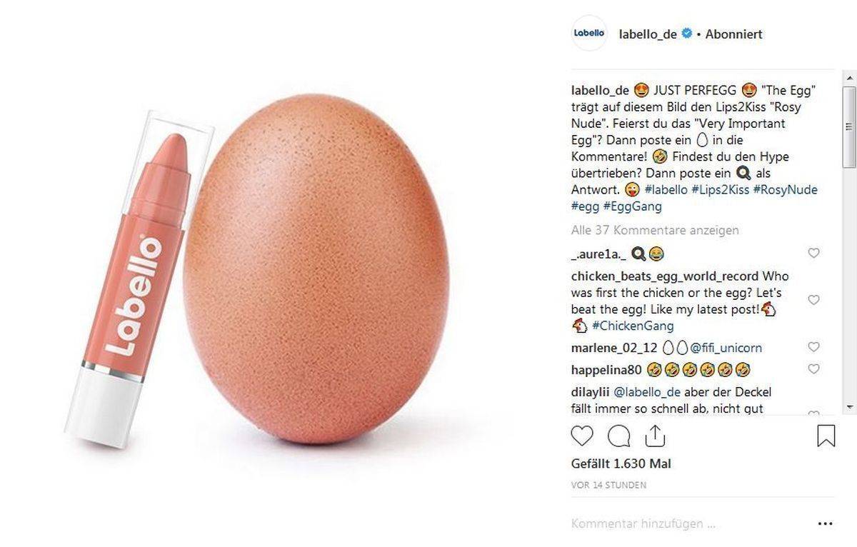
Task: Like marlene_02_12's comment
Action: (x=813, y=347)
